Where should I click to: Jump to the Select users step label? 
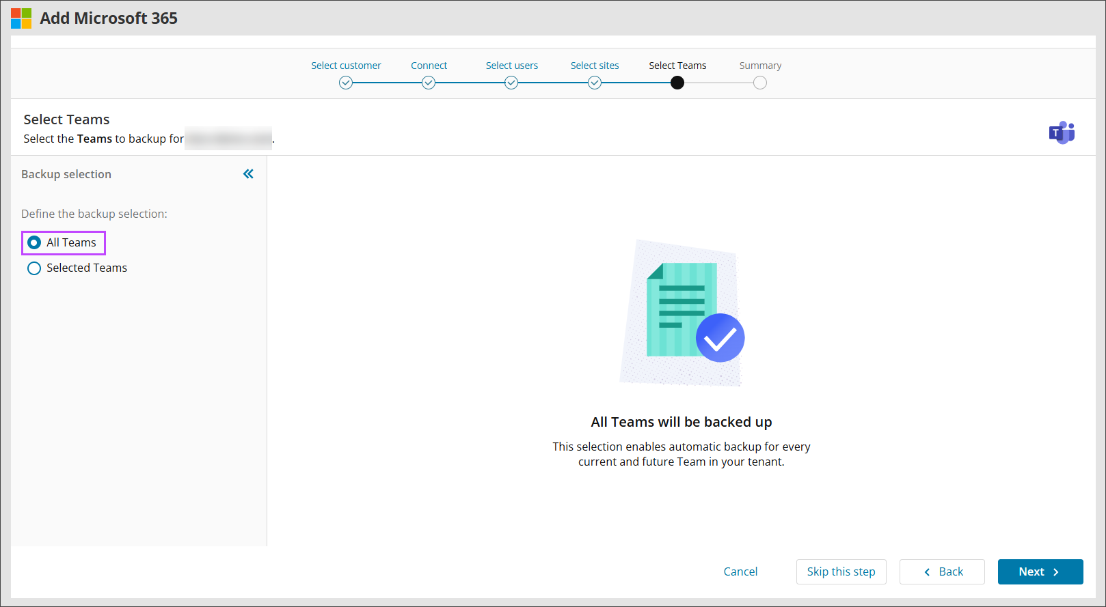point(511,66)
